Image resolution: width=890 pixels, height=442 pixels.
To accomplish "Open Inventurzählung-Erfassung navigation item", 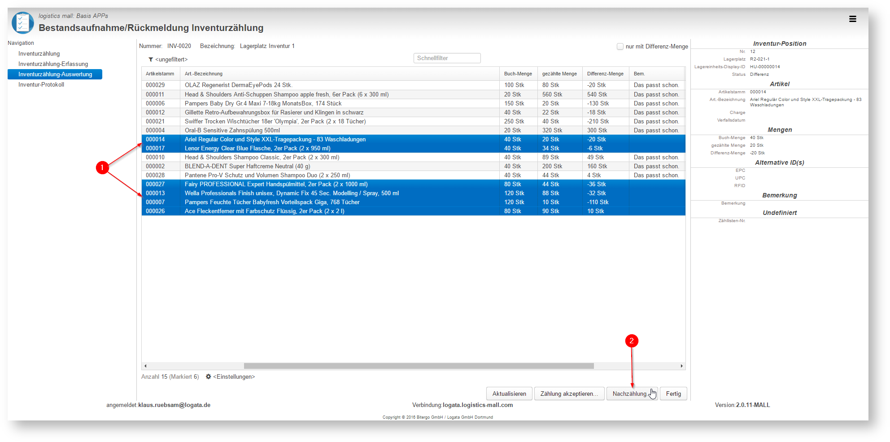I will tap(53, 64).
